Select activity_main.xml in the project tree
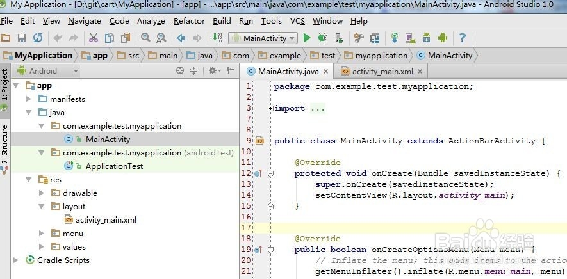567x279 pixels. click(106, 220)
